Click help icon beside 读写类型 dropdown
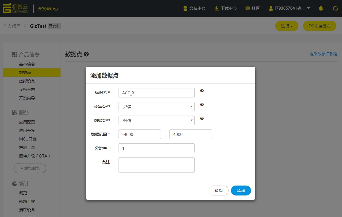This screenshot has height=217, width=342. click(x=202, y=105)
